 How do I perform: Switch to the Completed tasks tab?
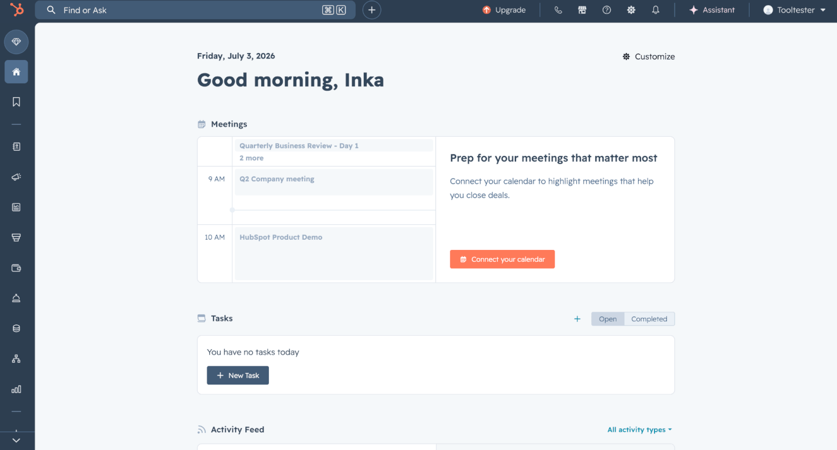[649, 319]
